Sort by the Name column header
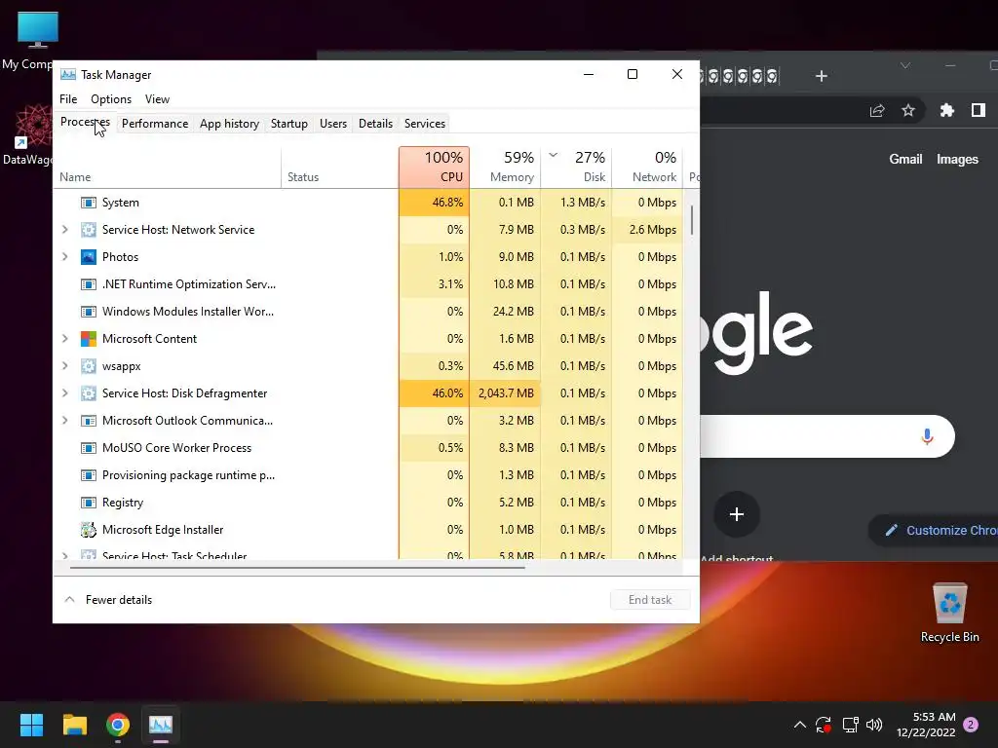Image resolution: width=998 pixels, height=748 pixels. pyautogui.click(x=168, y=168)
